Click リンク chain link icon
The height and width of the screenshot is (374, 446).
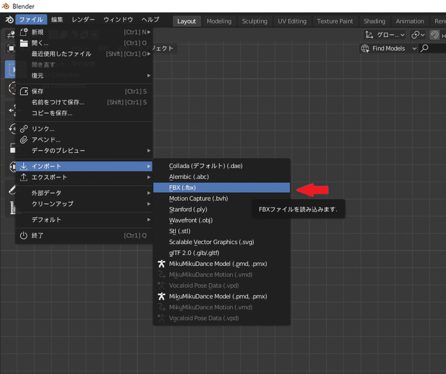click(24, 129)
